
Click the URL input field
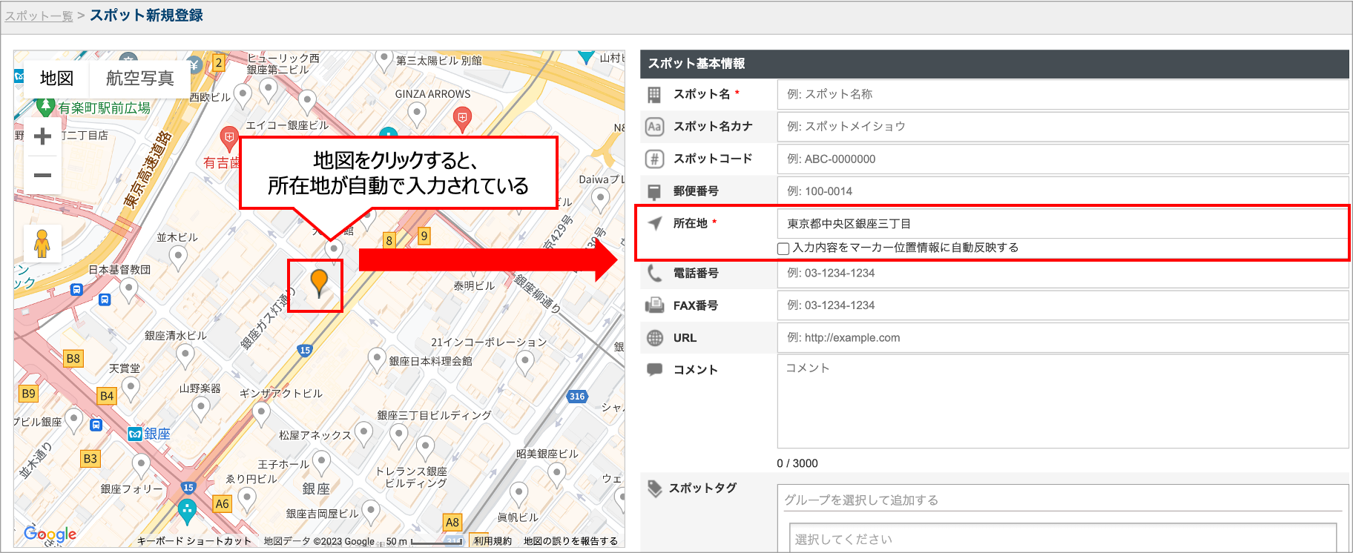pos(1062,337)
